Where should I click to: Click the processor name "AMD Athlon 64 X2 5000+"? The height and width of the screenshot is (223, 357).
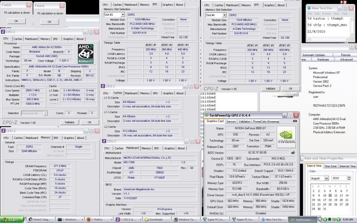pos(47,47)
